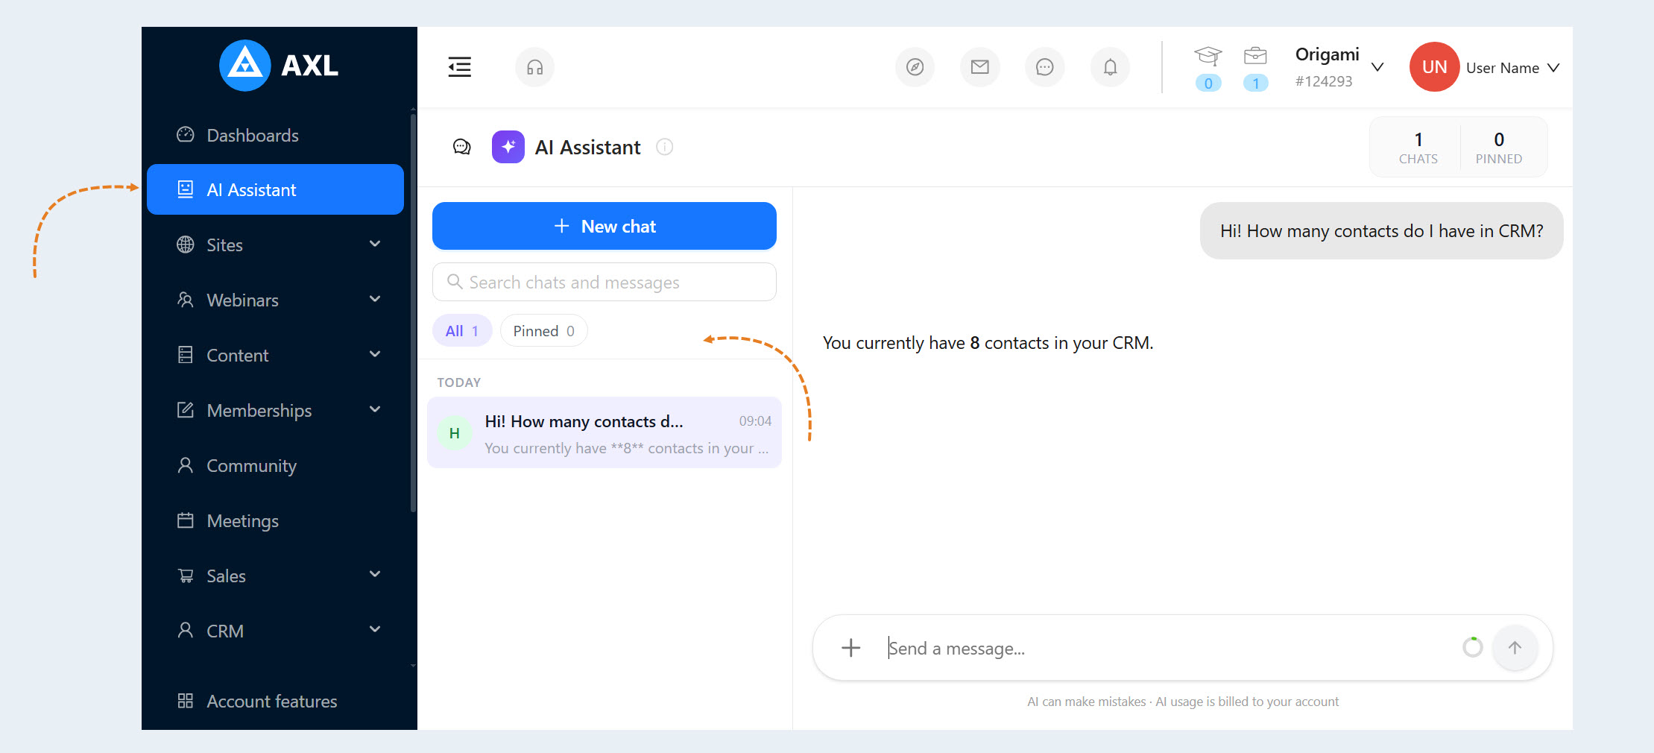Click the 1 CHATS counter
1654x753 pixels.
(1418, 148)
